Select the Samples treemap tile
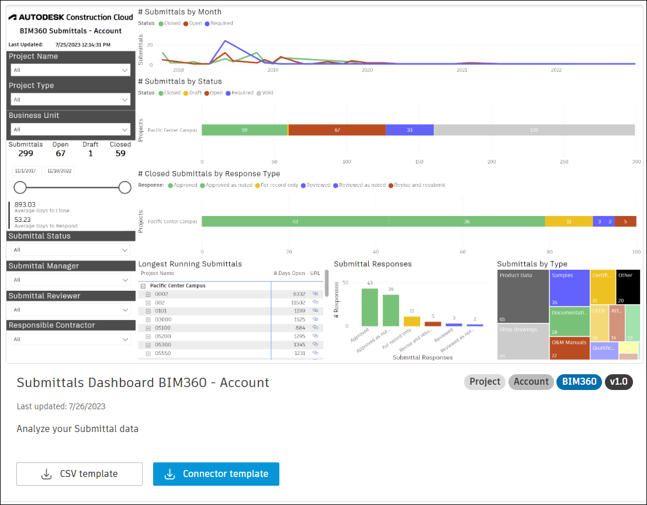Image resolution: width=647 pixels, height=505 pixels. click(x=569, y=288)
